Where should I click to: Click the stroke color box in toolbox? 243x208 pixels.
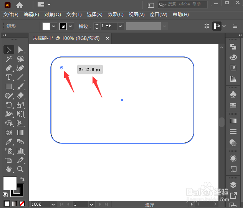pyautogui.click(x=20, y=193)
